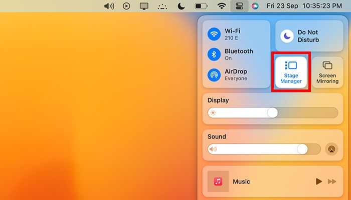Click the keyboard brightness menu bar icon

pos(162,6)
